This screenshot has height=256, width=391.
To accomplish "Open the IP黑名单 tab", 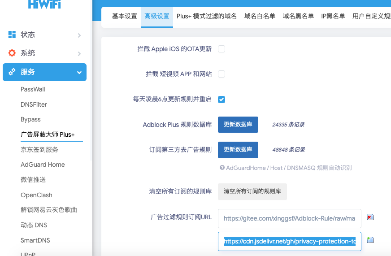I will pyautogui.click(x=333, y=16).
